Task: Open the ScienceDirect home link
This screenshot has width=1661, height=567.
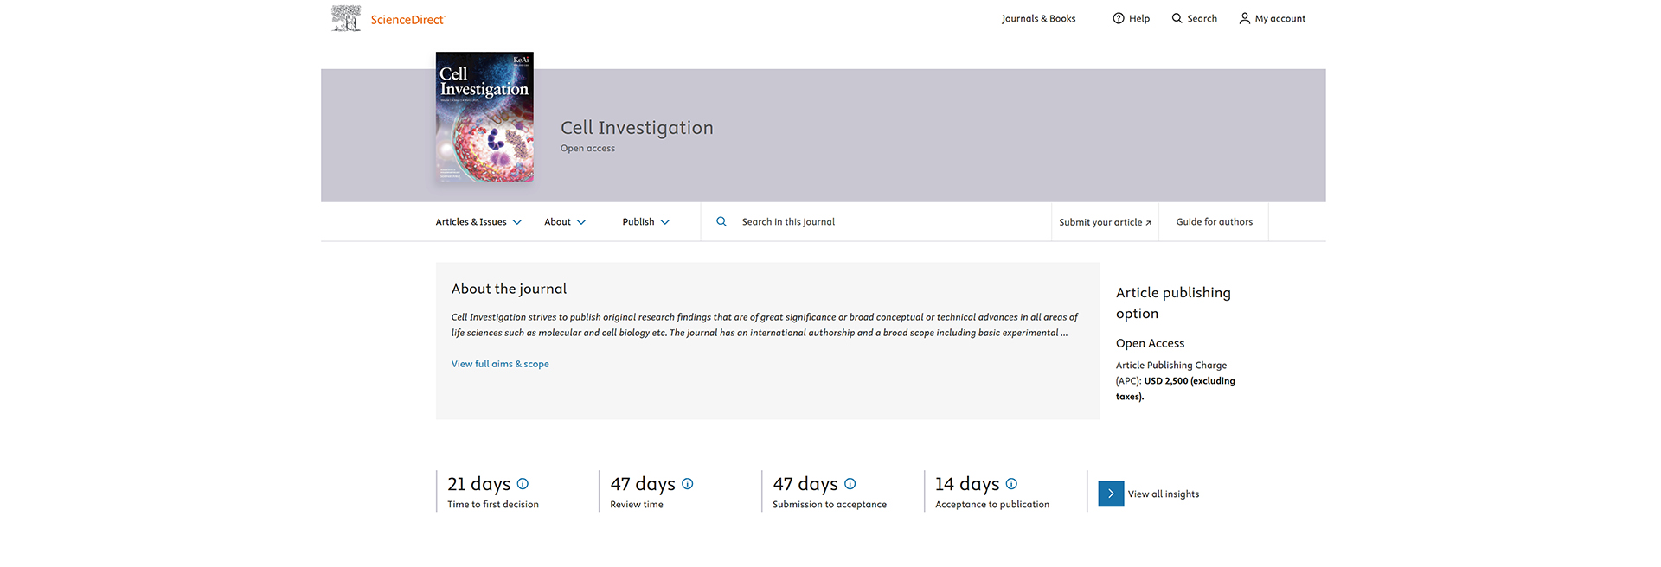Action: (407, 20)
